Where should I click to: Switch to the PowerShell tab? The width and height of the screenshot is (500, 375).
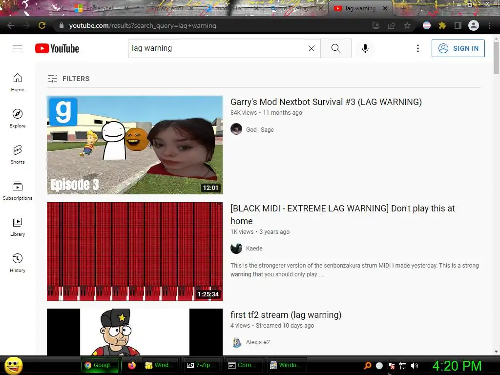pos(102,8)
